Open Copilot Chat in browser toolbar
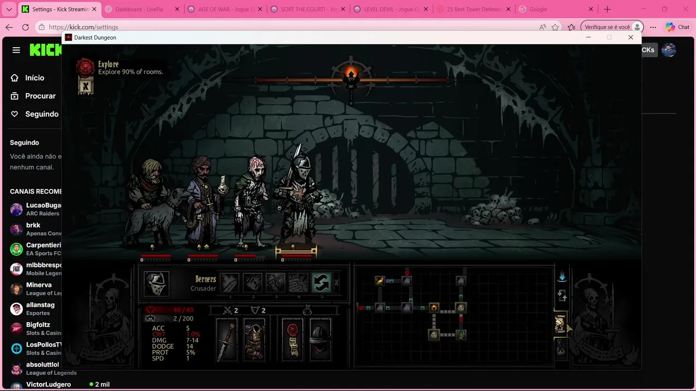This screenshot has height=391, width=696. (678, 27)
